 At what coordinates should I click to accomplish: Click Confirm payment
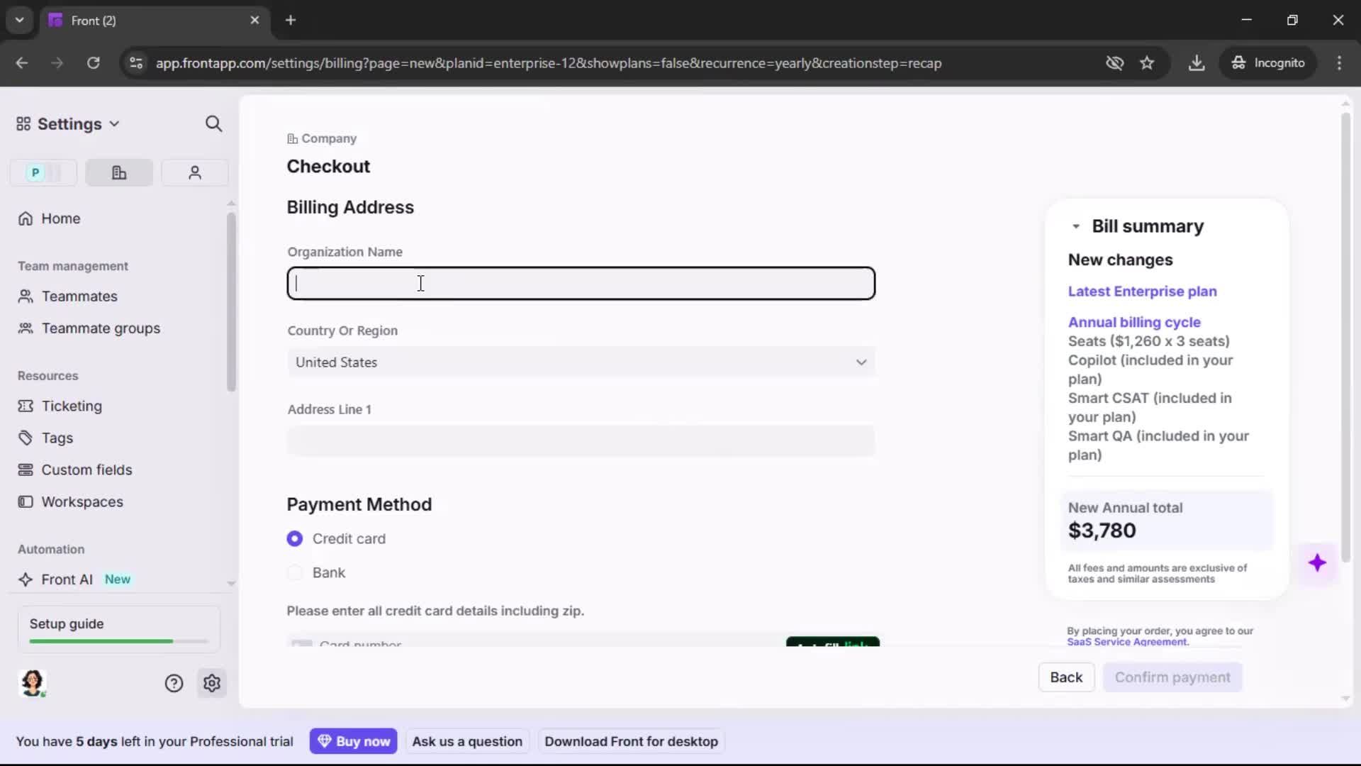[1172, 677]
